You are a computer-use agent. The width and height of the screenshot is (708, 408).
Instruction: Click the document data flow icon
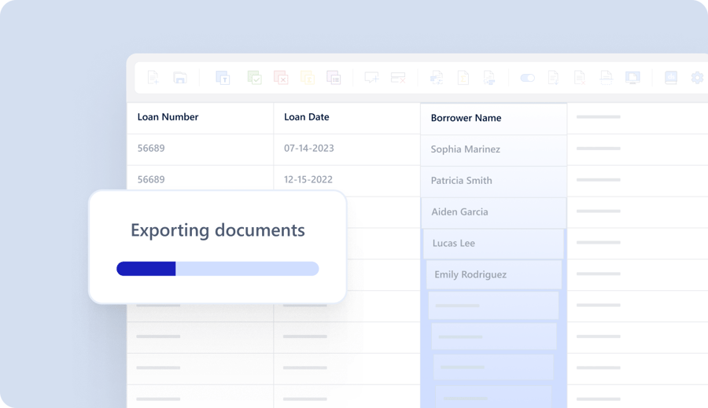point(489,78)
